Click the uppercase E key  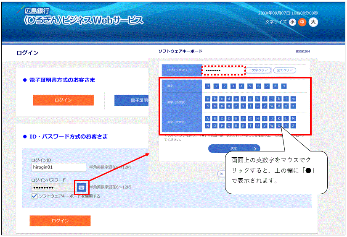point(236,119)
